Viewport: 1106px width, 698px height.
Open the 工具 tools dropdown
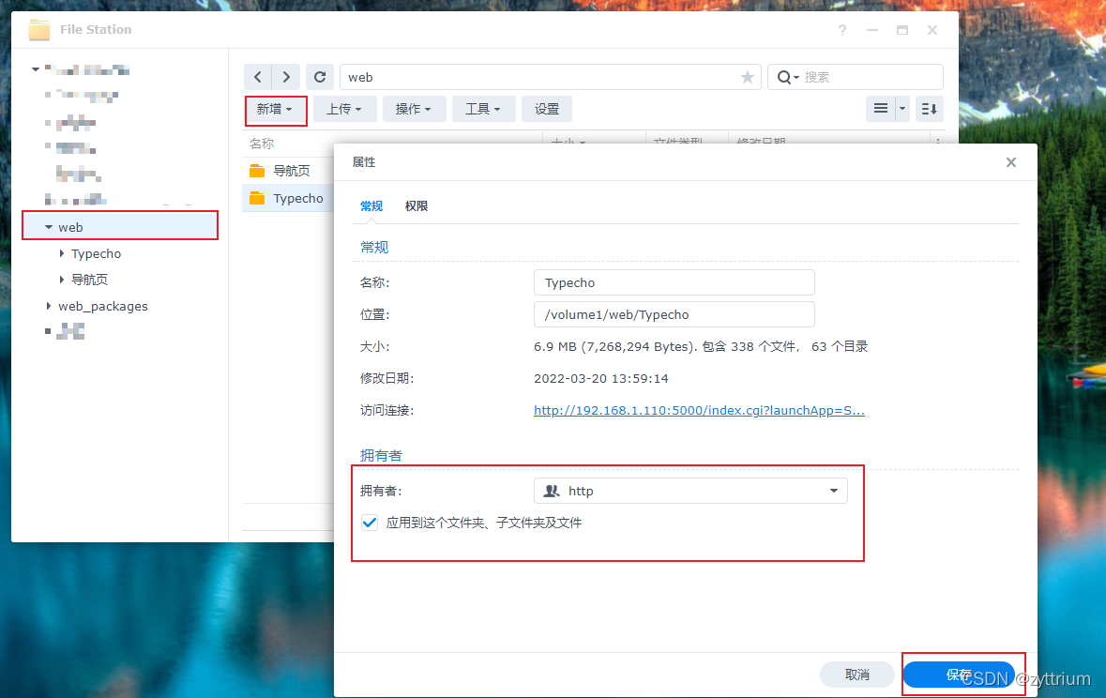point(483,109)
